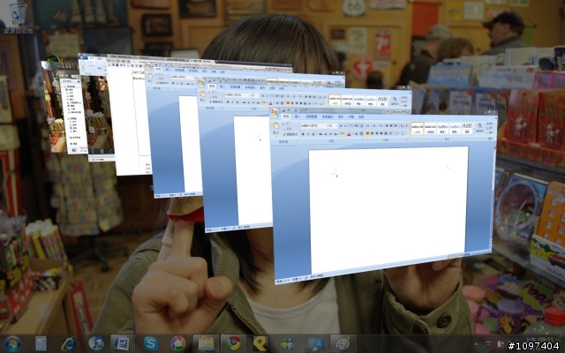The image size is (565, 353).
Task: Open Windows Start orb
Action: point(13,343)
